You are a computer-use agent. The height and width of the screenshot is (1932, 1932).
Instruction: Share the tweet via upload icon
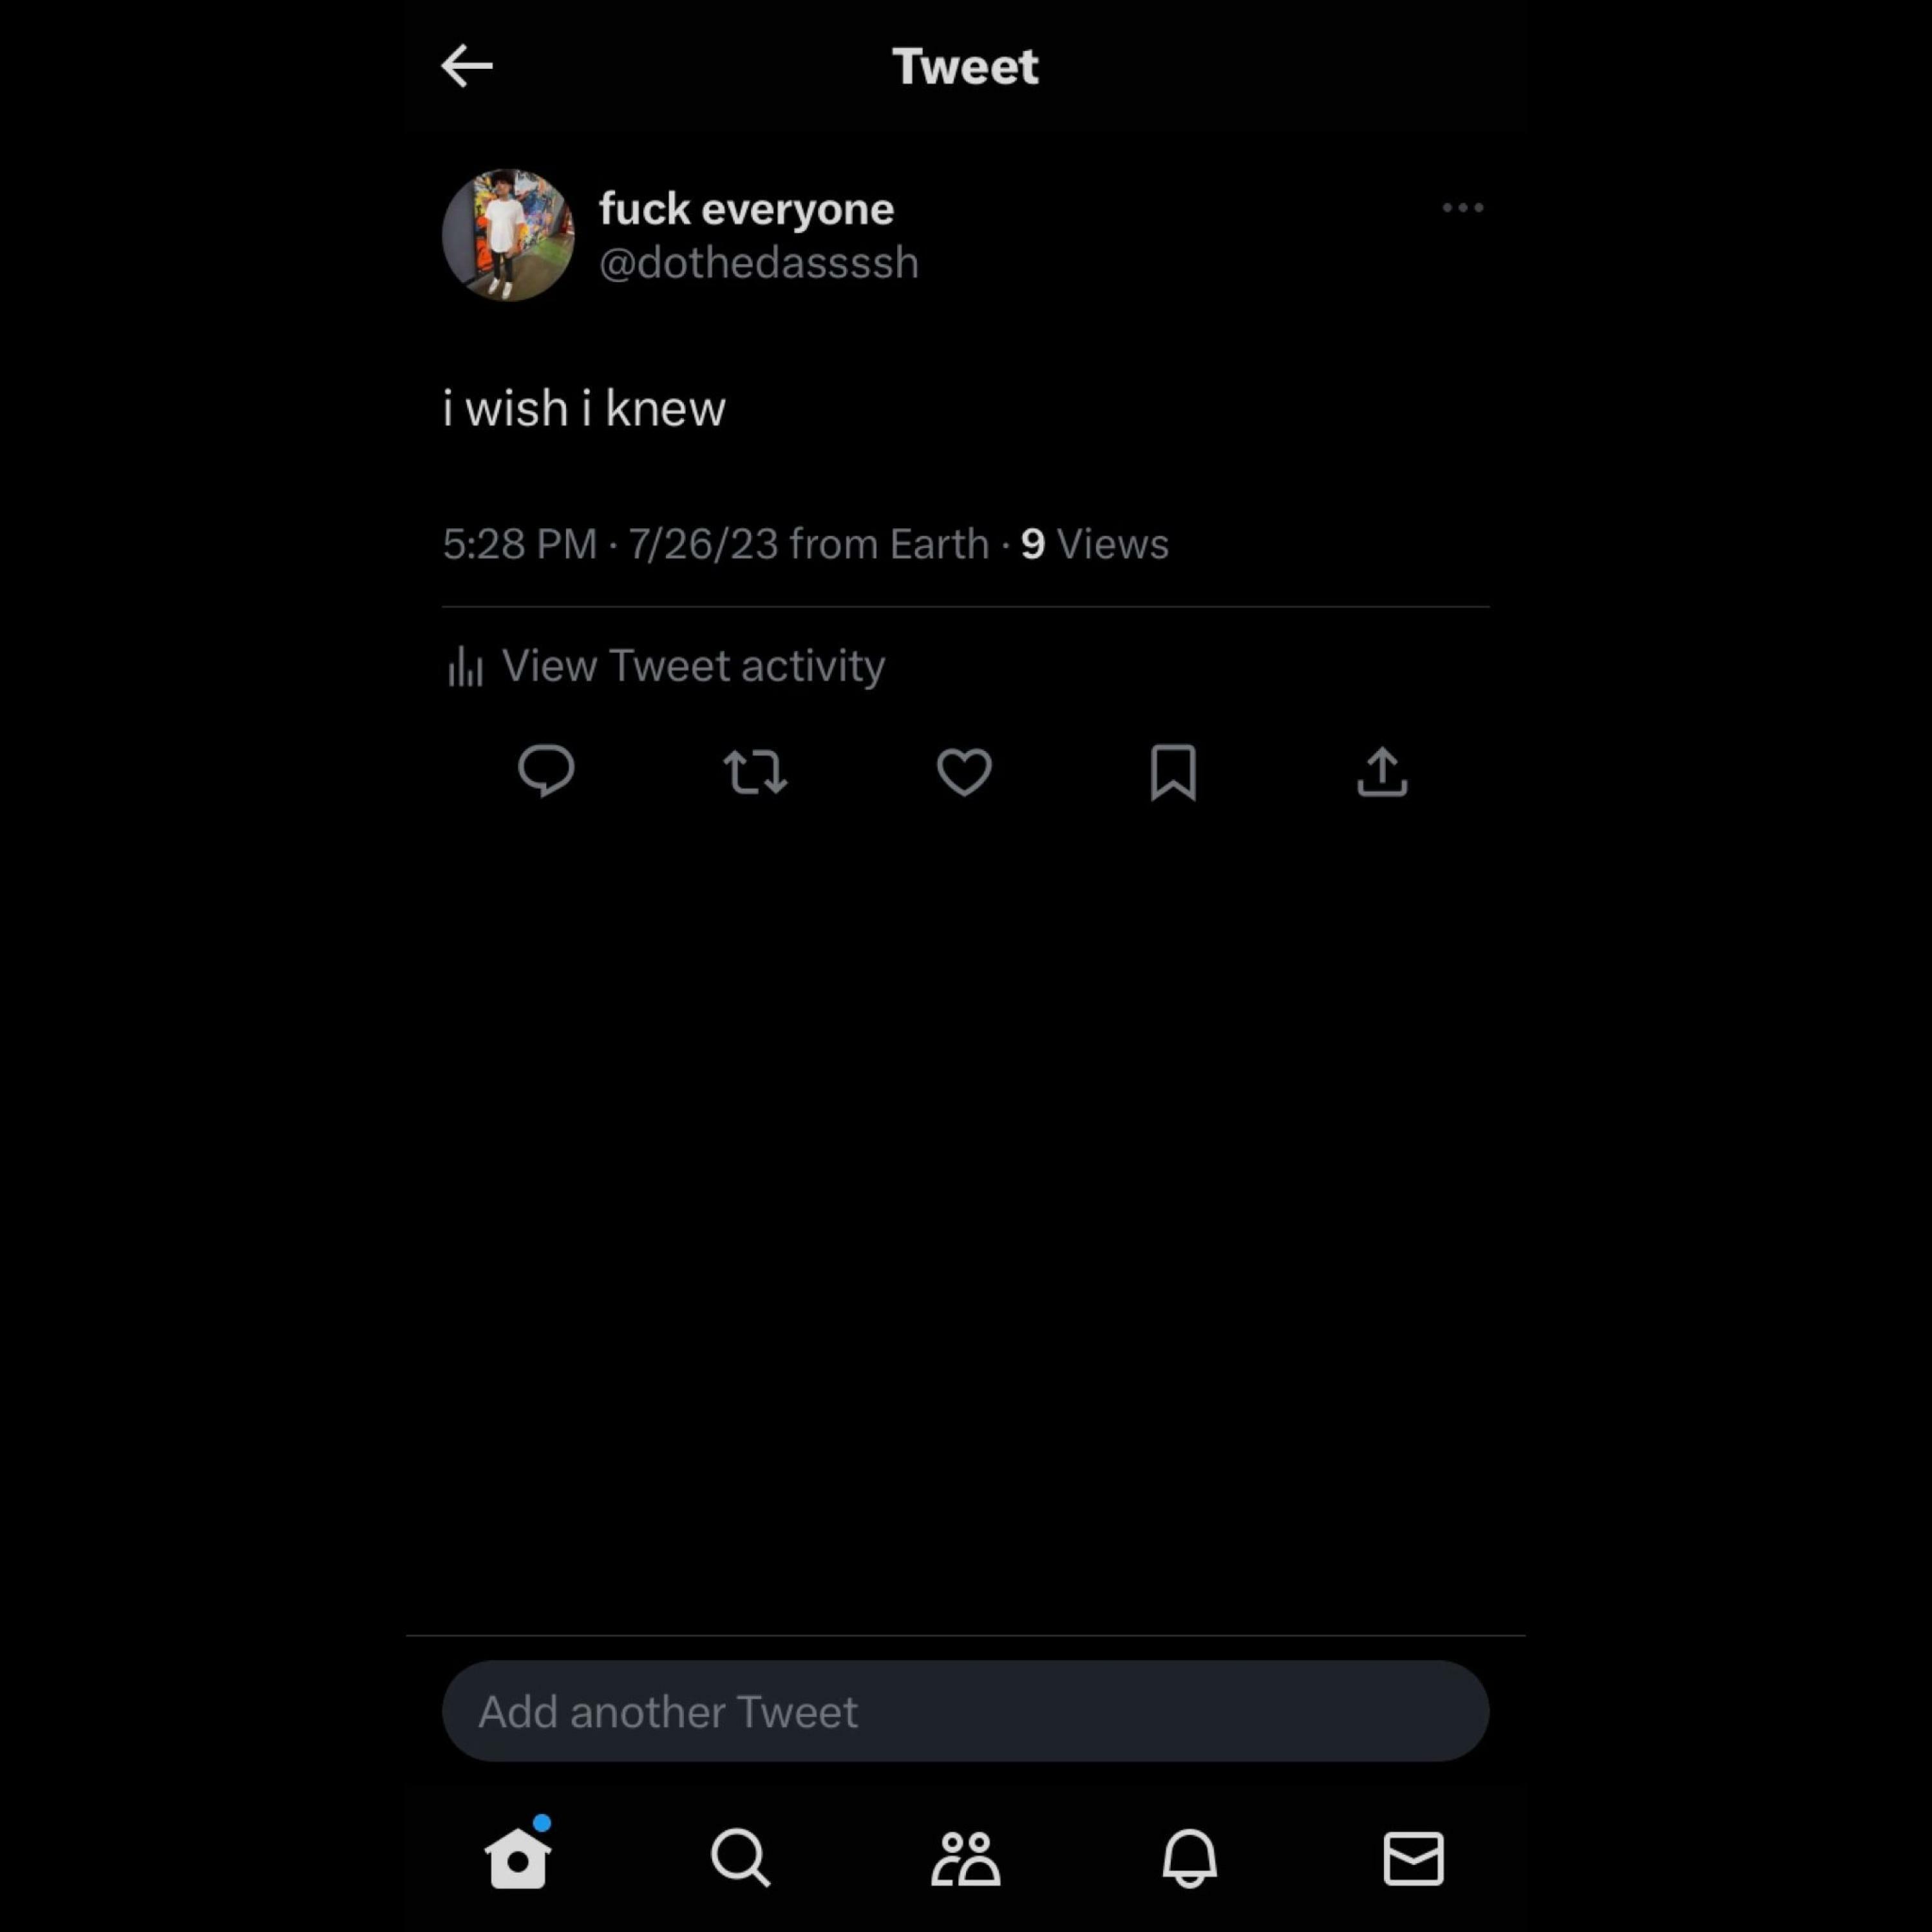click(1382, 772)
